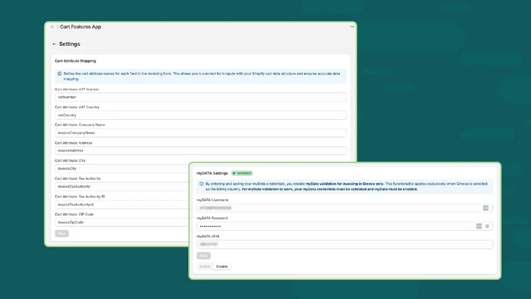
Task: Click Save in the myDATA Settings panel
Action: pyautogui.click(x=204, y=256)
